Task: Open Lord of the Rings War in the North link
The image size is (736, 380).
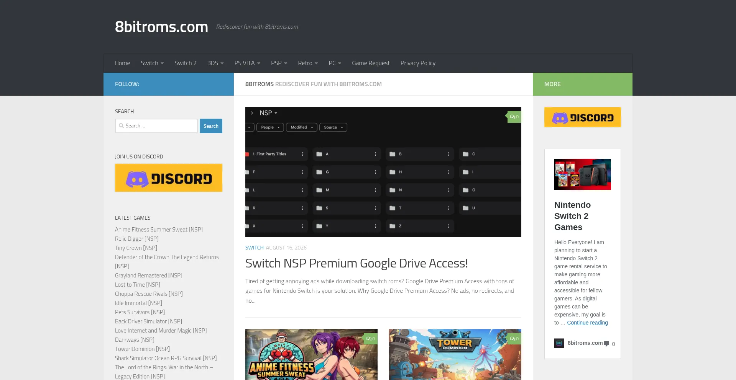Action: point(164,372)
